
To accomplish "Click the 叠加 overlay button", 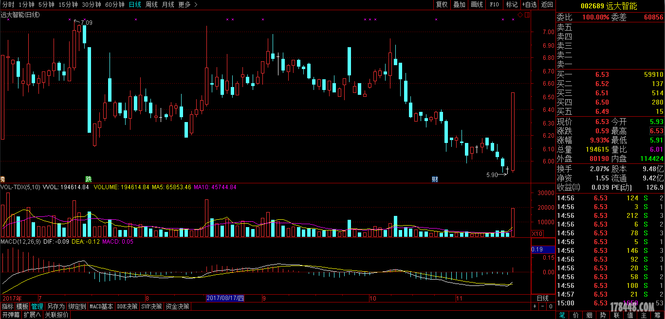I will point(459,4).
